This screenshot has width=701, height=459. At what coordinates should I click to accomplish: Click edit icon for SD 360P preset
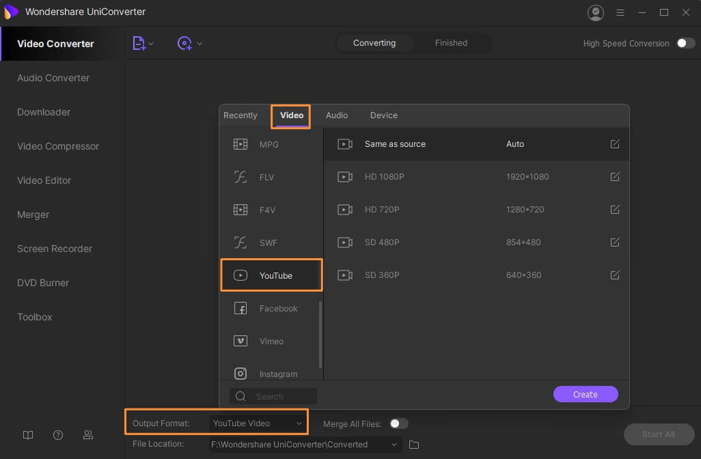[x=615, y=275]
